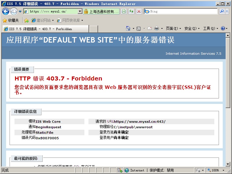Open the 安全(S) safety menu
232x174 pixels.
[x=192, y=28]
